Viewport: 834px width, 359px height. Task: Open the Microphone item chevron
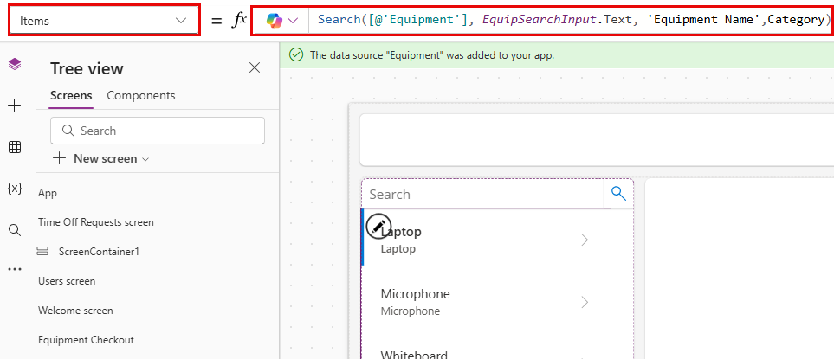pos(585,302)
